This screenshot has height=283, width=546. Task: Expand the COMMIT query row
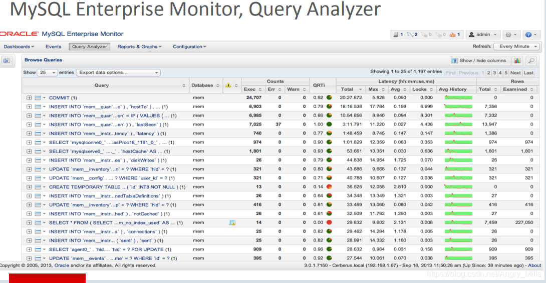29,98
